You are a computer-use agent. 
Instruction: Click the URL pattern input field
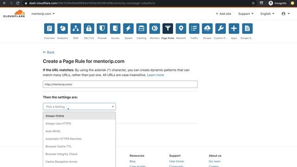coord(120,84)
